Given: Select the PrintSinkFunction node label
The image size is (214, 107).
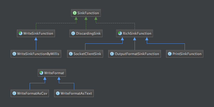Looking at the screenshot, I should click(187, 54).
